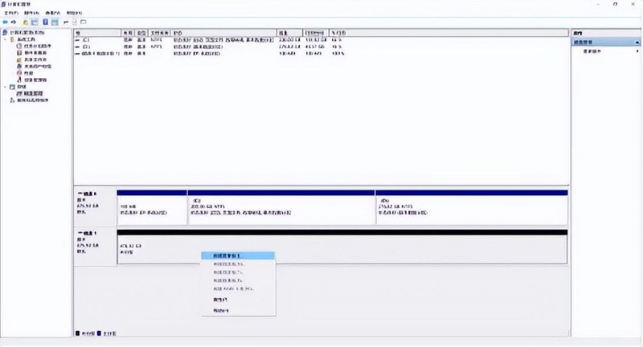643x347 pixels.
Task: Choose New Simple Volume in context menu
Action: coord(238,255)
